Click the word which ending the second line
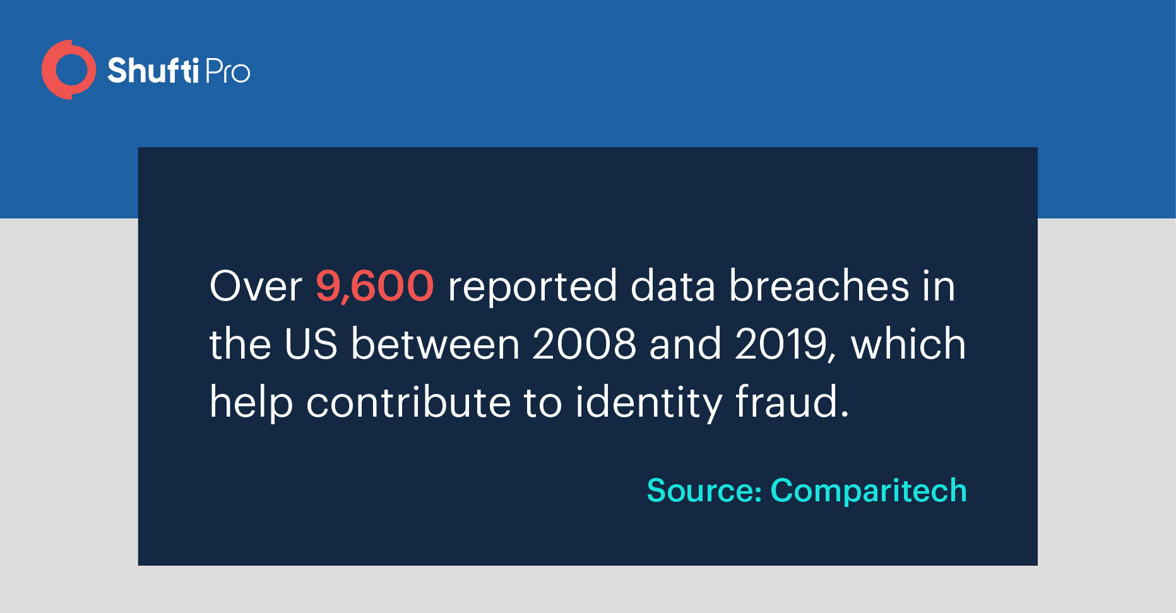The height and width of the screenshot is (613, 1176). coord(908,343)
